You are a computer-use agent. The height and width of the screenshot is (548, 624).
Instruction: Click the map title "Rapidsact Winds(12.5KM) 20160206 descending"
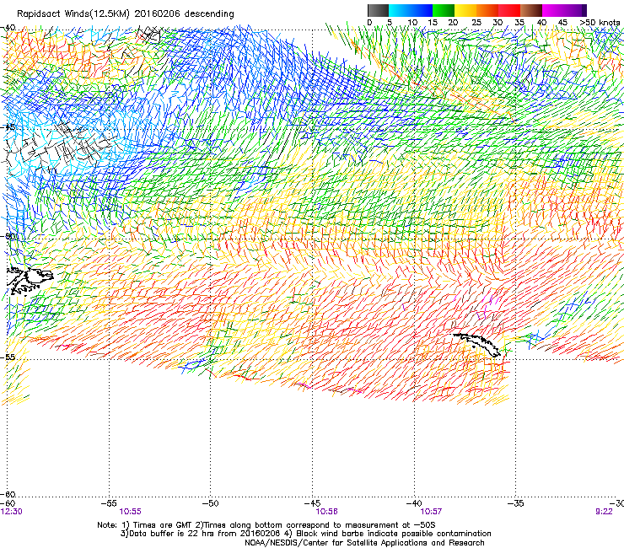126,14
